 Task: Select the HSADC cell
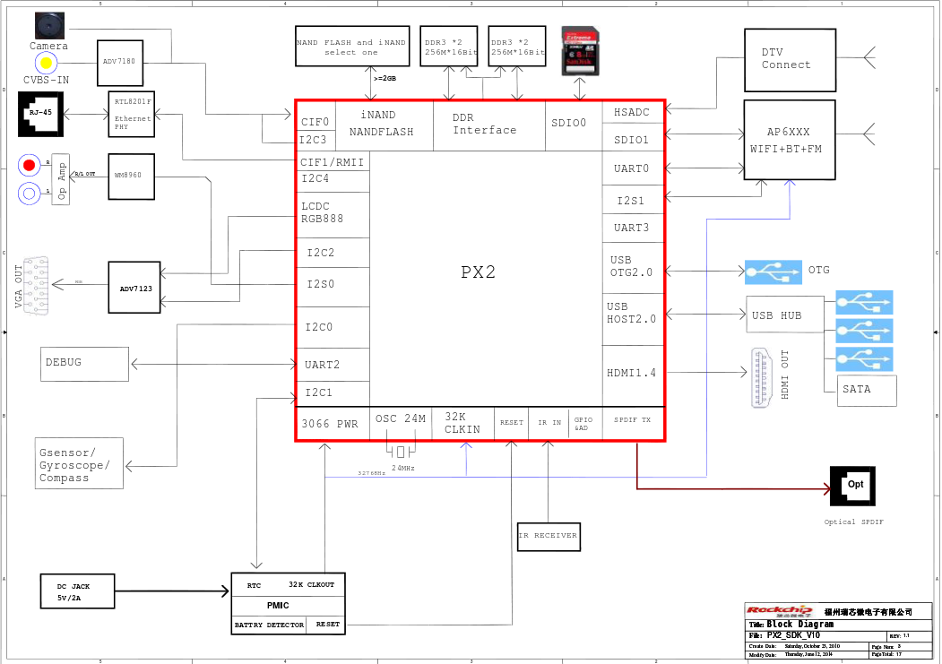(x=633, y=112)
